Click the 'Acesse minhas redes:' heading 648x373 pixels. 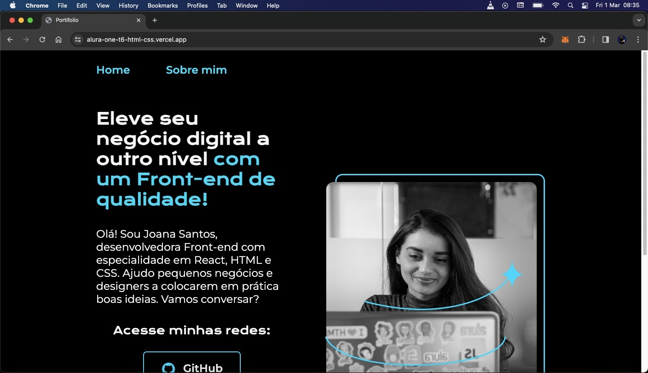(192, 330)
